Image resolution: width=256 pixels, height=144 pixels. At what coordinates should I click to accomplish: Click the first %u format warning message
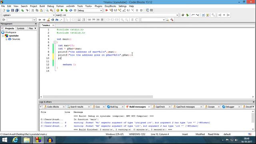[x=142, y=123]
